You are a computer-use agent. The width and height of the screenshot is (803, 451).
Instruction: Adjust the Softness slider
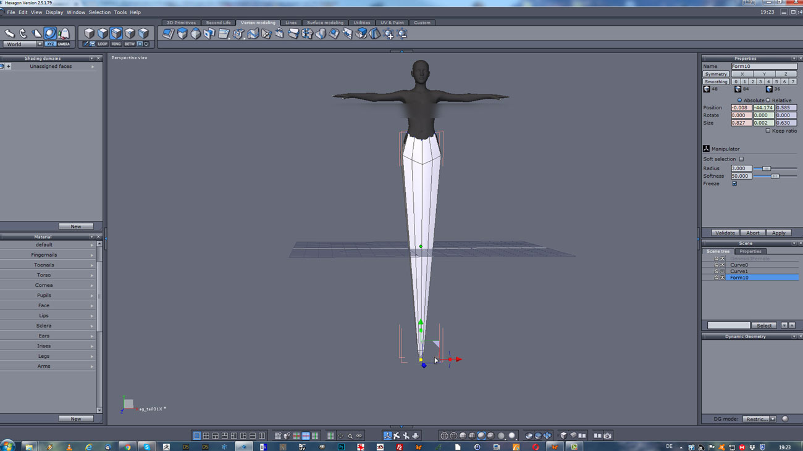click(775, 176)
